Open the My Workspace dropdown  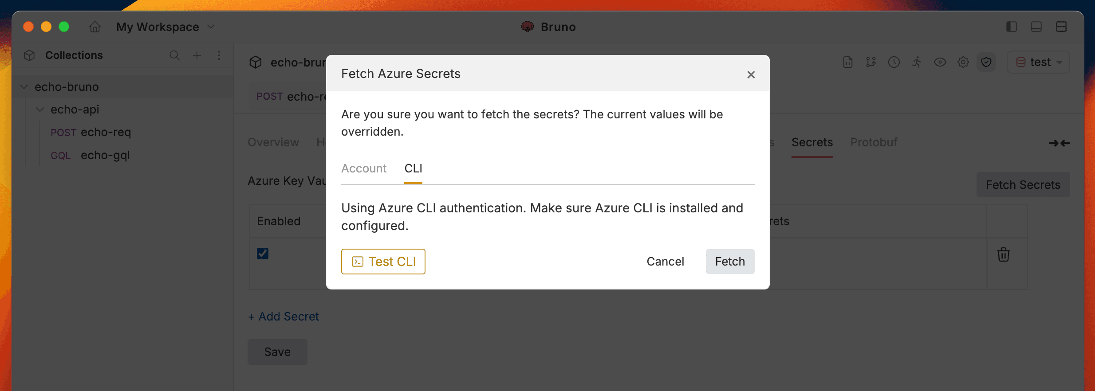[165, 27]
